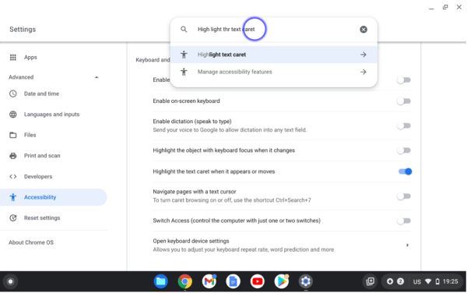Image resolution: width=467 pixels, height=293 pixels.
Task: Enable the Switch Access toggle
Action: click(404, 221)
